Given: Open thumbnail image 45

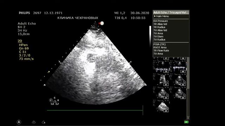Looking at the screenshot, I should [162, 106].
